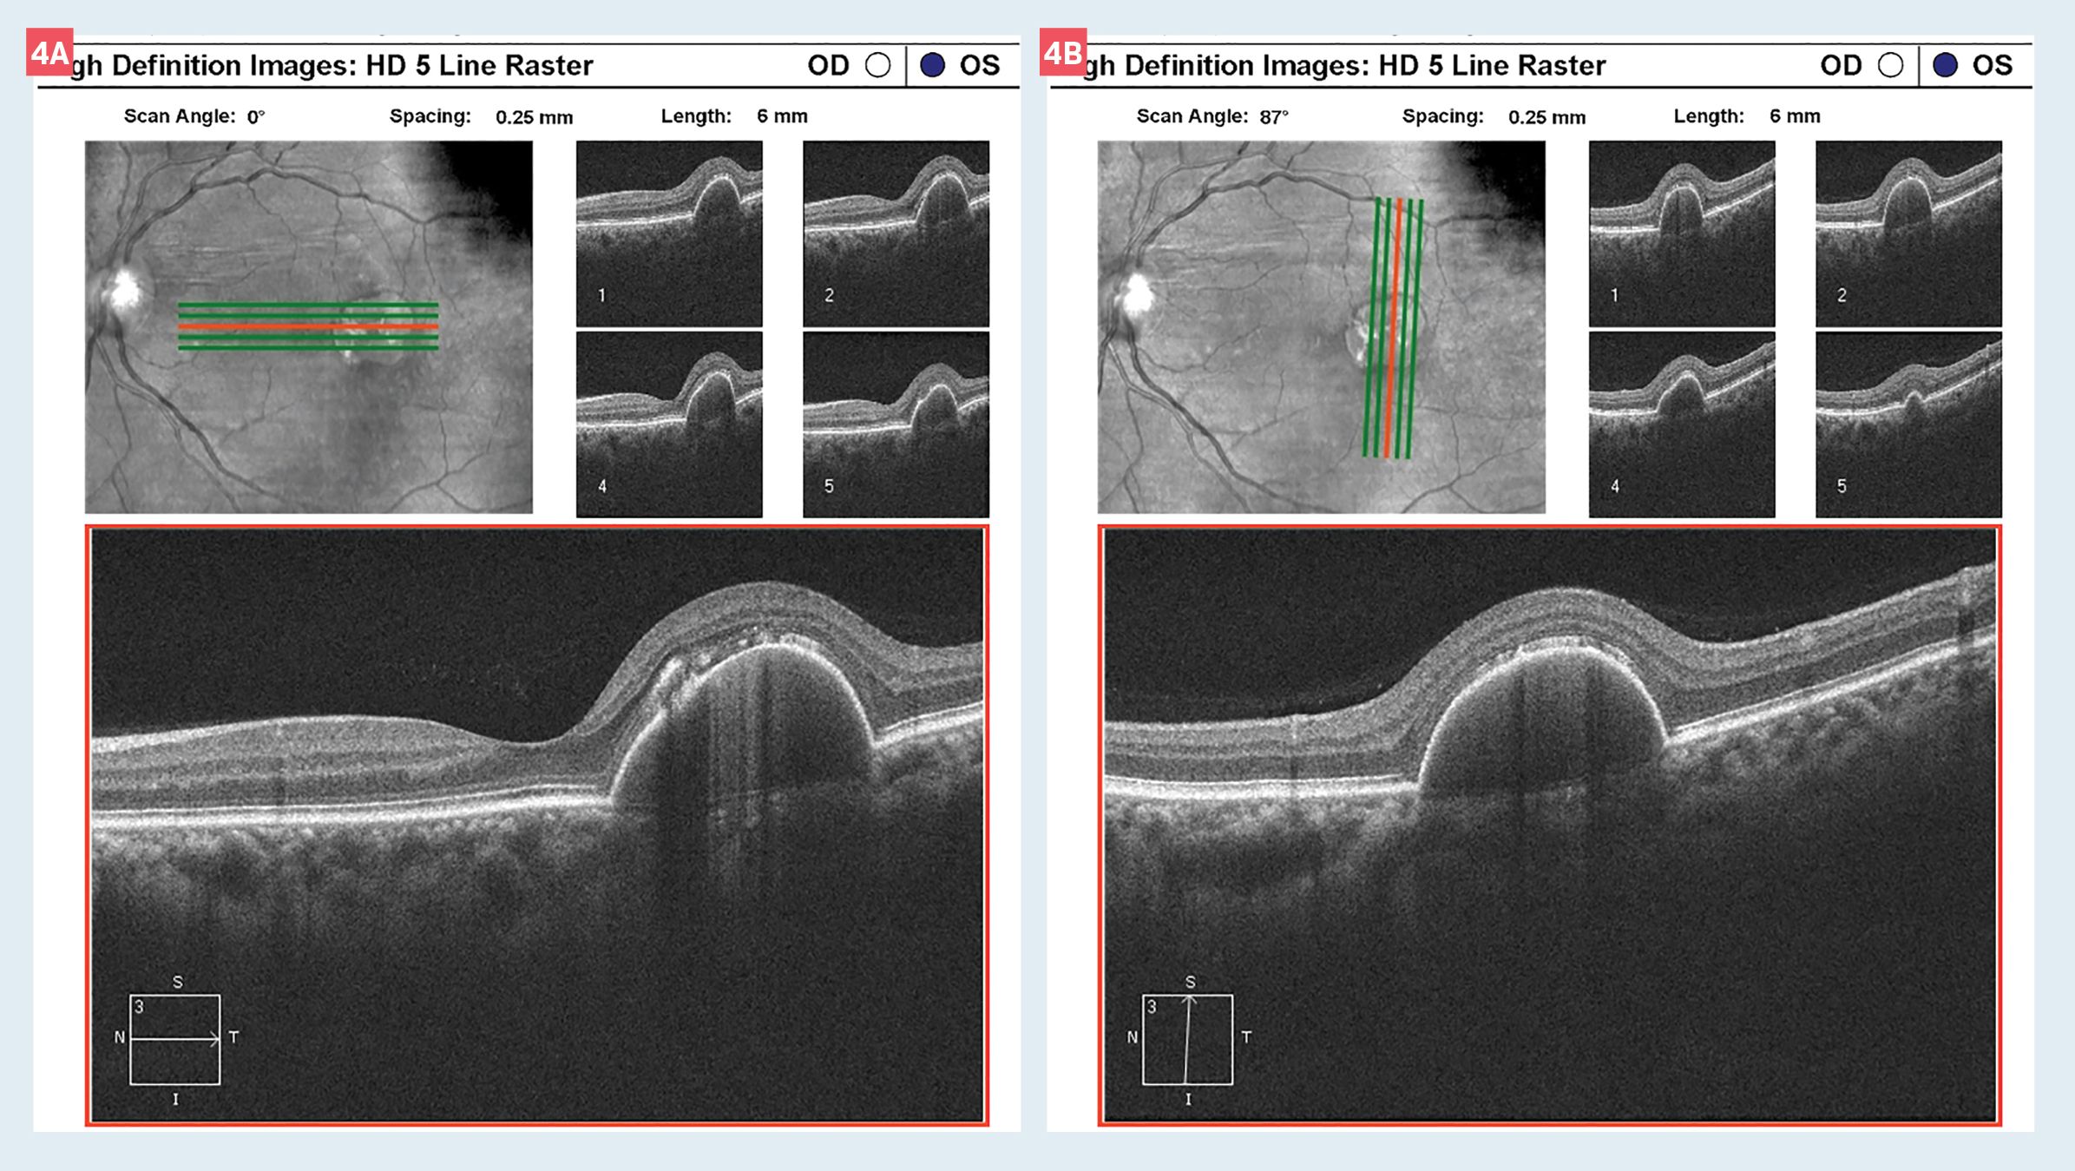The width and height of the screenshot is (2075, 1171).
Task: Open scan thumbnail 1 in panel 4A
Action: (669, 234)
